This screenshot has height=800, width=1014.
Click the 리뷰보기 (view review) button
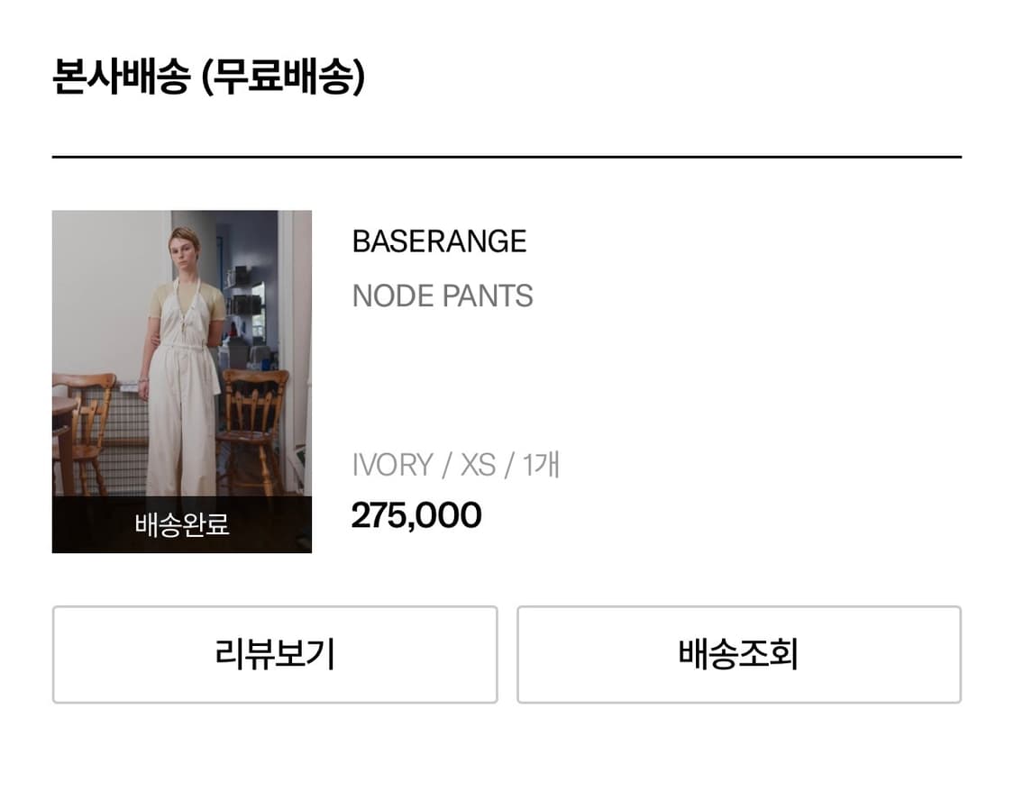[x=274, y=655]
